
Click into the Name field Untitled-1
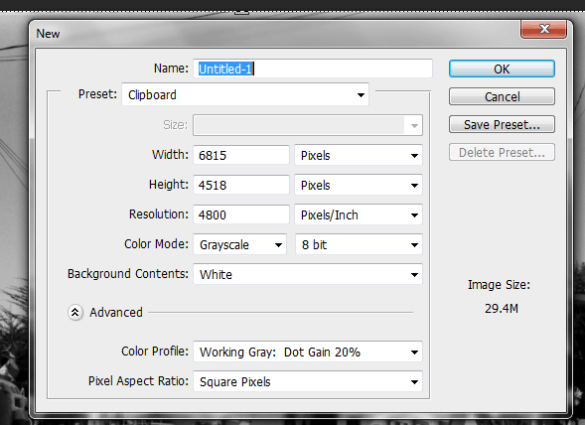click(313, 69)
